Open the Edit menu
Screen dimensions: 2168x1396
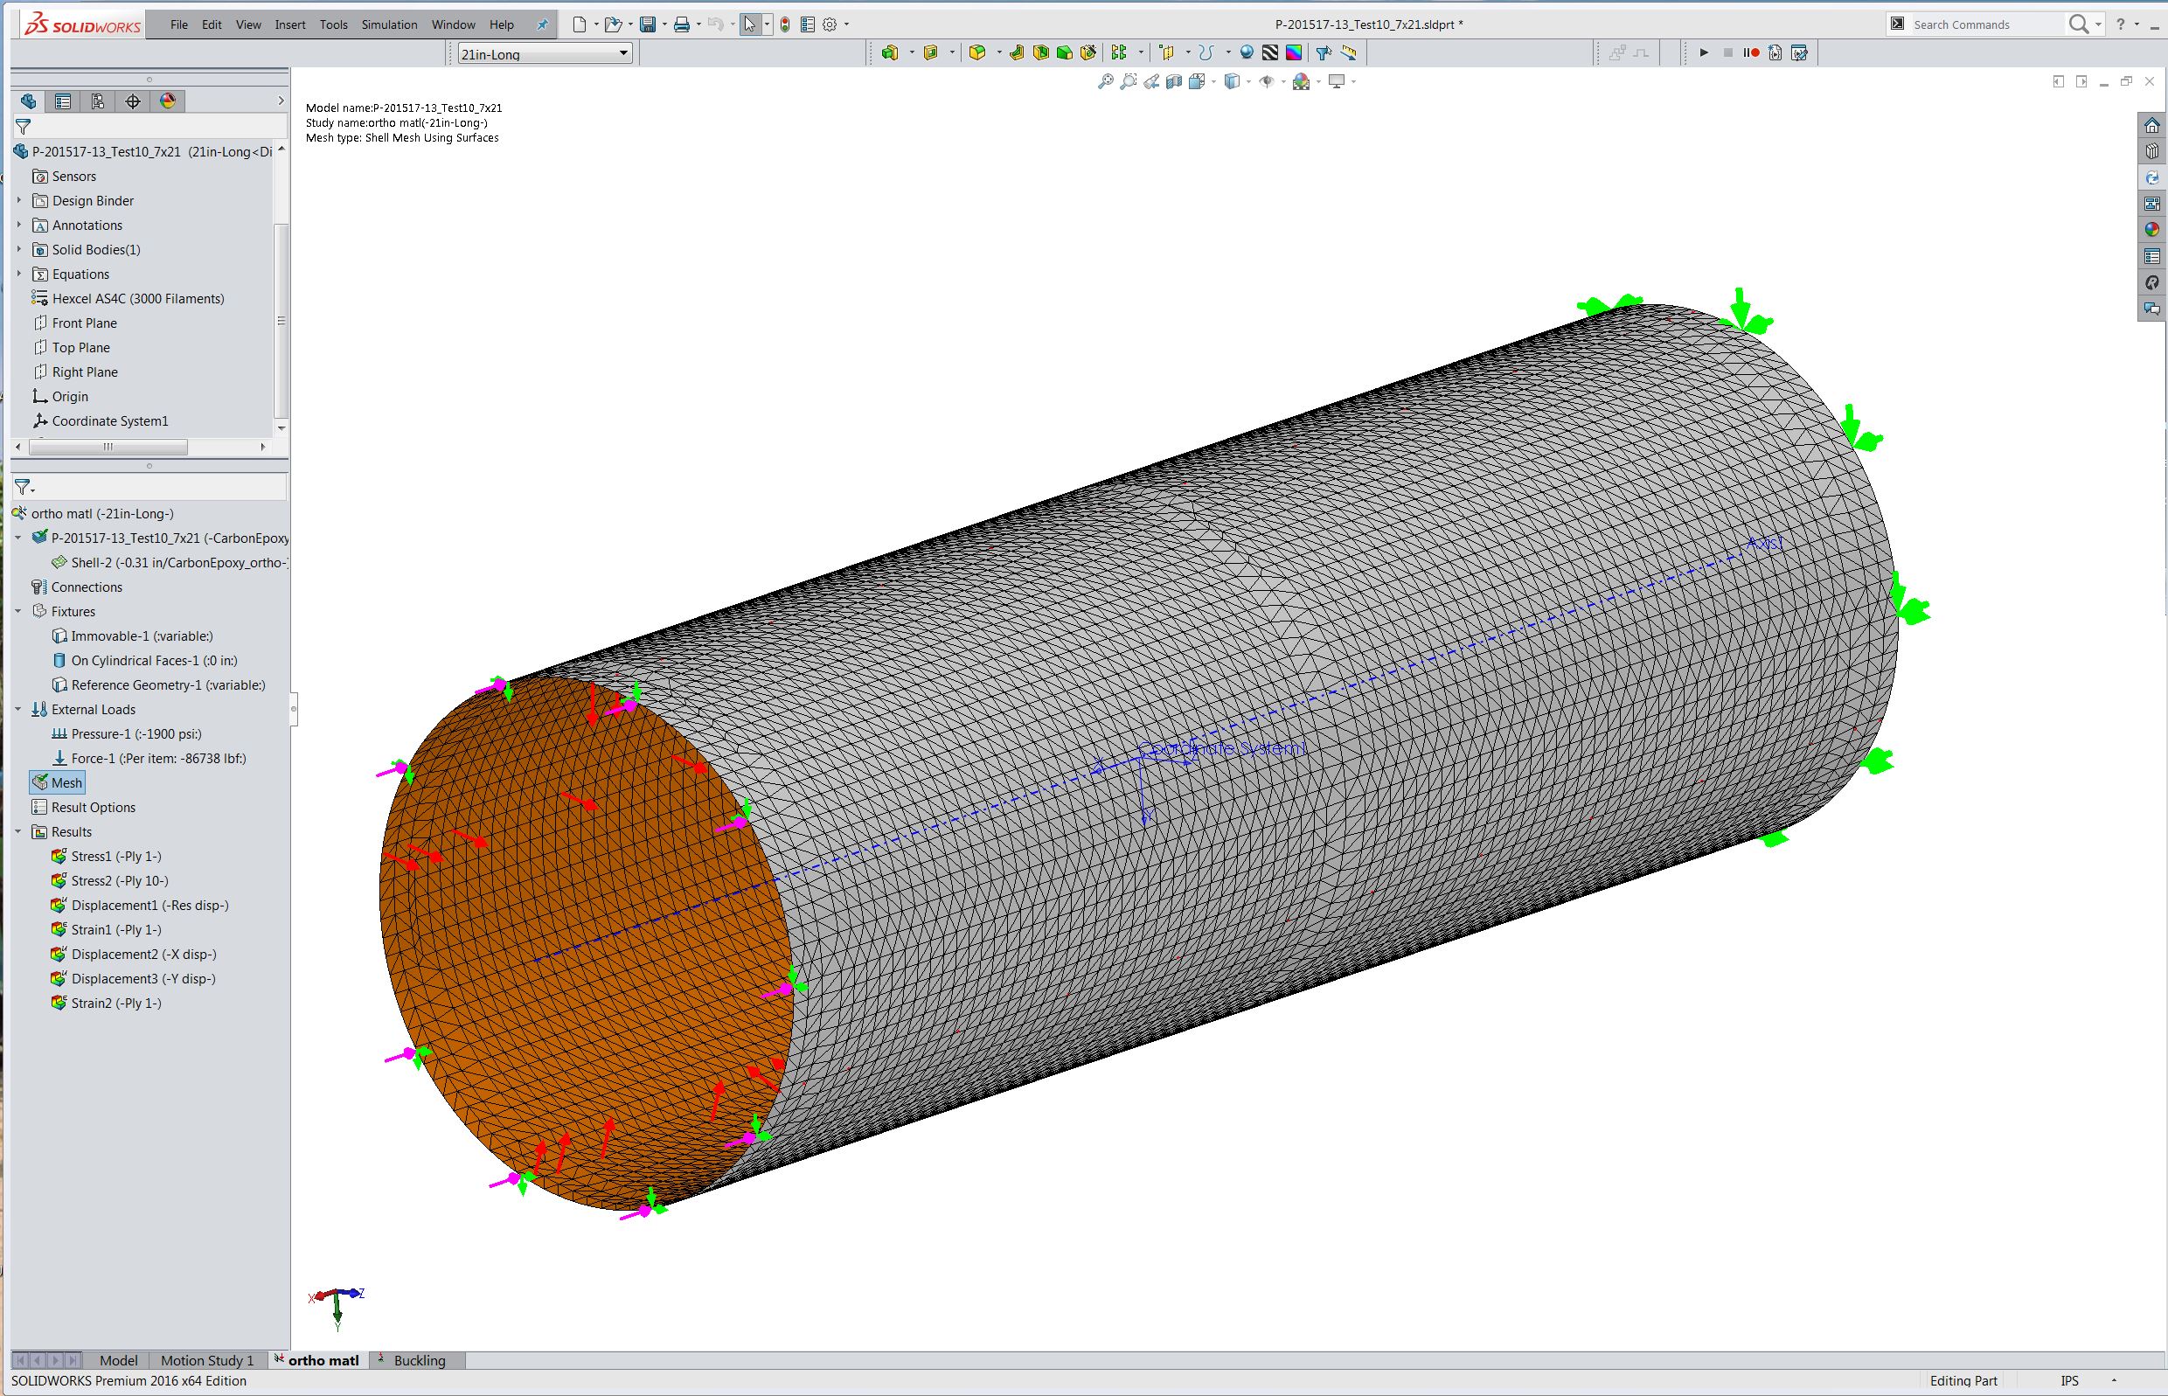pos(212,24)
